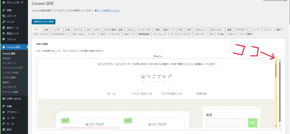Click the plug icon beside プラグイン

(4, 112)
